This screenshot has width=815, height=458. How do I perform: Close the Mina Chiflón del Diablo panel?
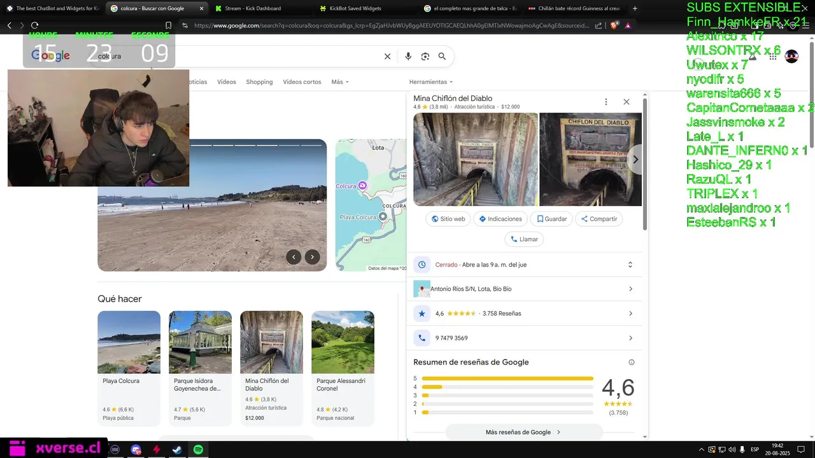point(627,102)
